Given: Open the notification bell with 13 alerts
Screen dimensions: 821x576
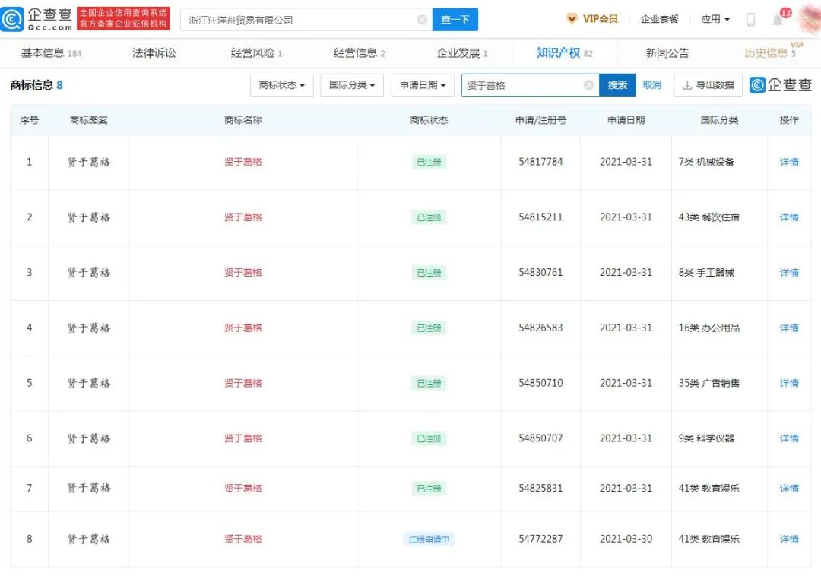Looking at the screenshot, I should [x=776, y=19].
